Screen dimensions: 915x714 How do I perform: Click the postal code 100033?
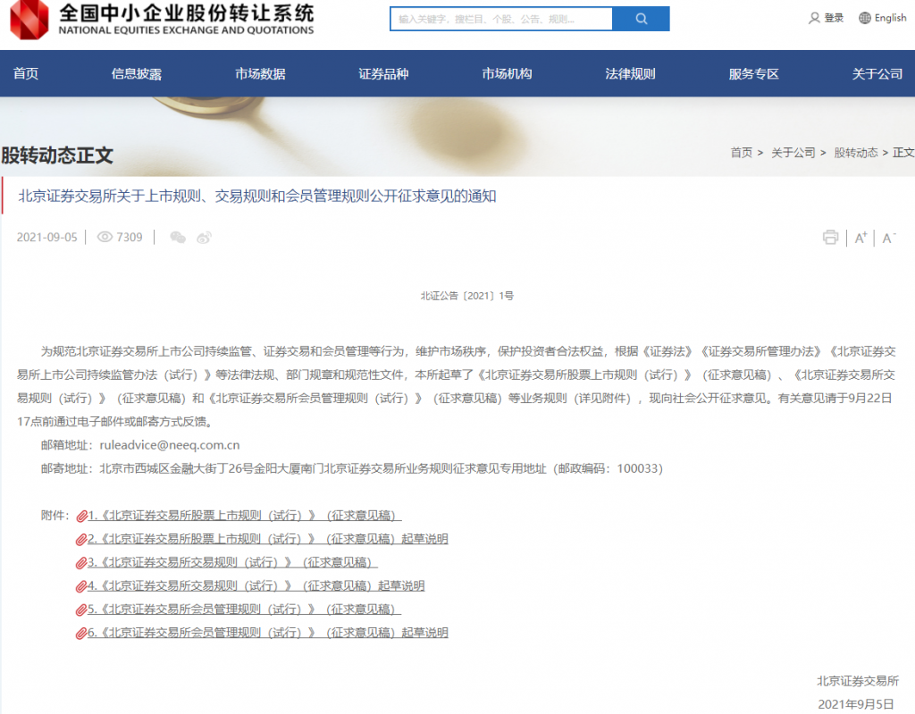click(x=636, y=468)
